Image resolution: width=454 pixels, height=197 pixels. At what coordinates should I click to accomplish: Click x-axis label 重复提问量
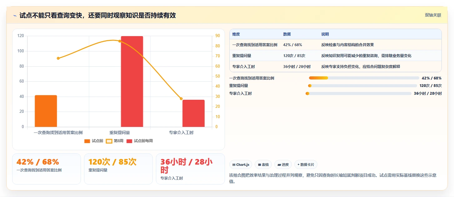pyautogui.click(x=120, y=132)
